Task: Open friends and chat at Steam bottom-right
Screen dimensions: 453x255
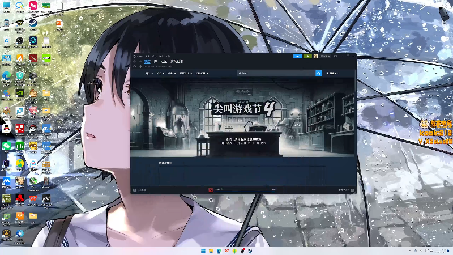Action: 346,190
